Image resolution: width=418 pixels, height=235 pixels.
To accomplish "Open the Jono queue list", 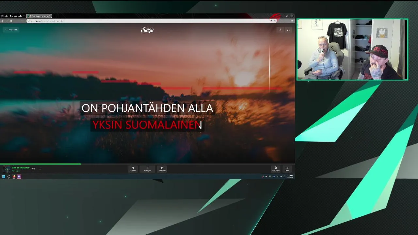I will point(287,169).
